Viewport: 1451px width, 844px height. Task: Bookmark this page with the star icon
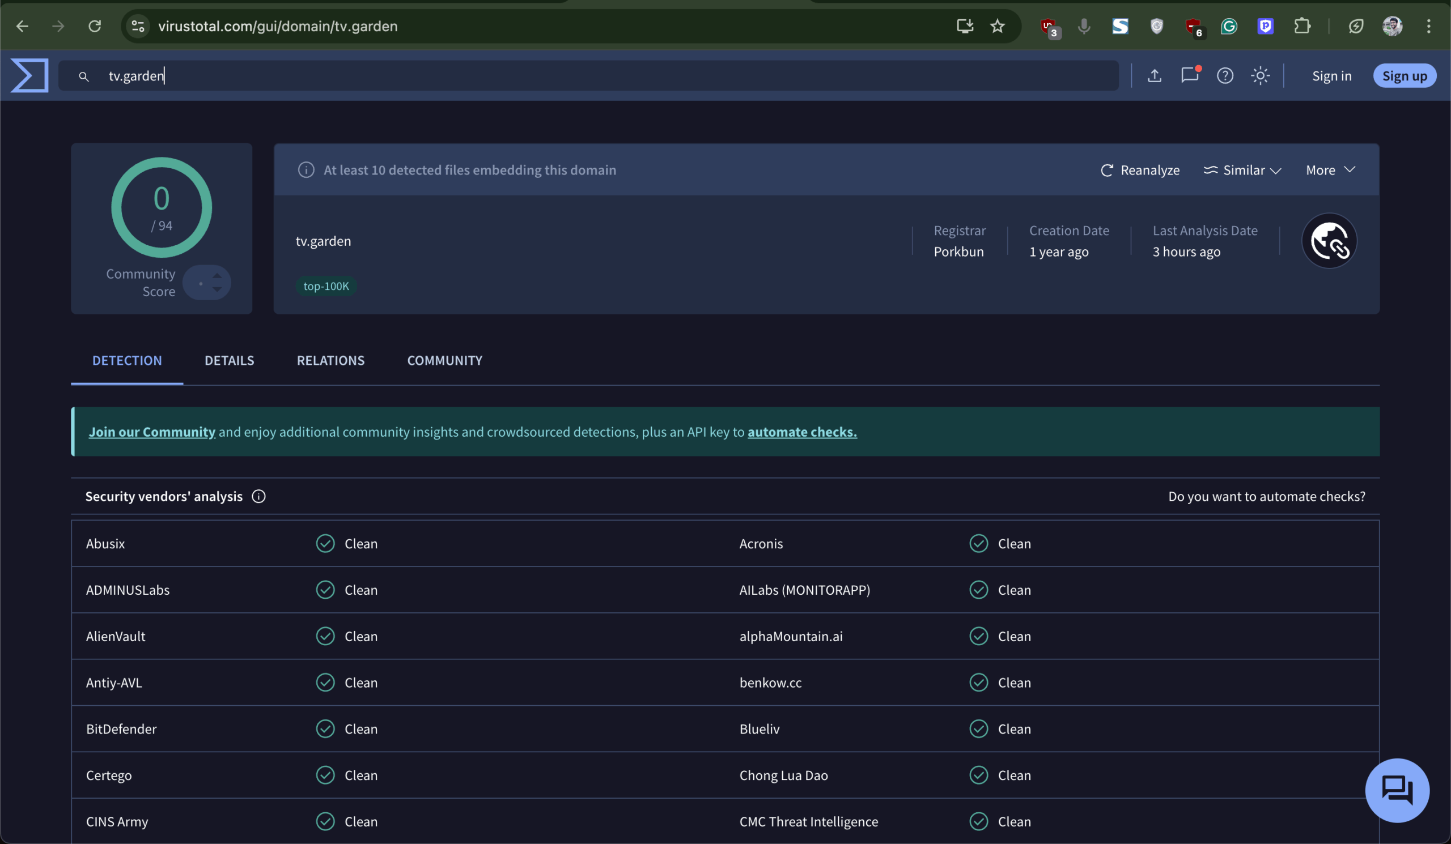998,26
